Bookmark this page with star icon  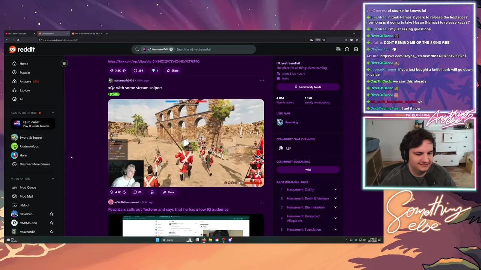(x=324, y=40)
